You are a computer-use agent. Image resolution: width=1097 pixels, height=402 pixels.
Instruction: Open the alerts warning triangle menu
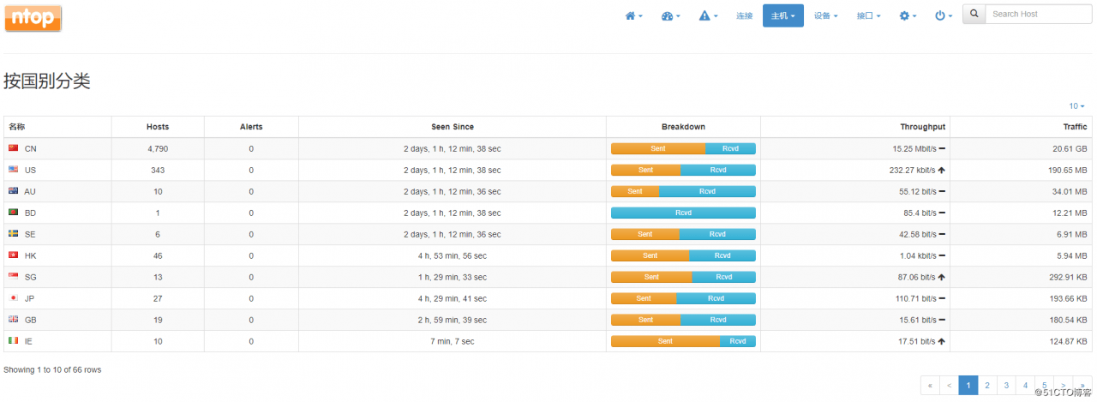(x=708, y=15)
